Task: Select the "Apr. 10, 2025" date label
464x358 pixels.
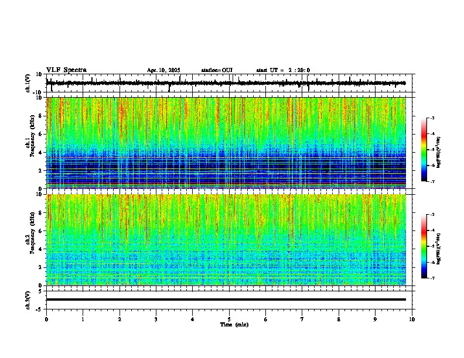Action: pyautogui.click(x=163, y=70)
